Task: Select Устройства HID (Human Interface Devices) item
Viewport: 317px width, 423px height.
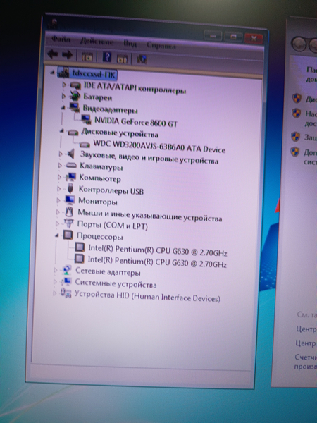Action: click(x=147, y=295)
